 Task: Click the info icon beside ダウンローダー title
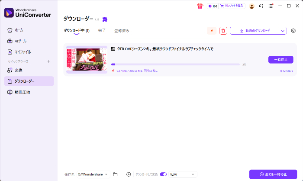click(97, 19)
